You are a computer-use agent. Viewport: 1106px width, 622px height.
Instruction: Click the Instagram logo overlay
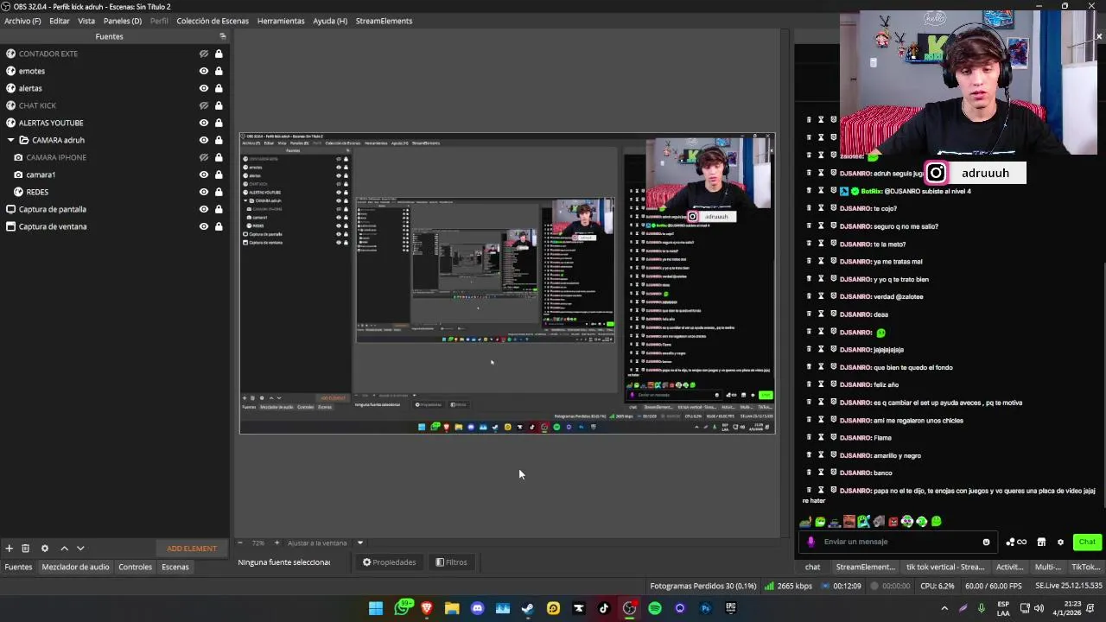(936, 173)
